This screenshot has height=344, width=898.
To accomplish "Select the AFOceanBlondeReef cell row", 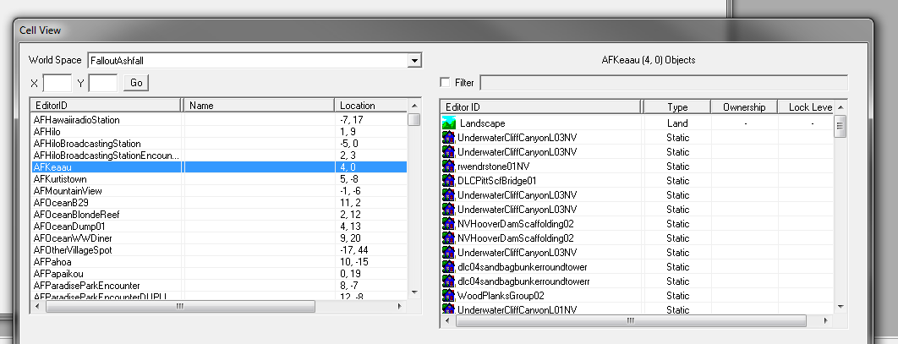I will pos(219,214).
